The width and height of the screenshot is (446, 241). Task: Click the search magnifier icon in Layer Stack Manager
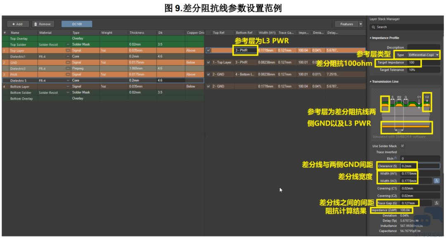373,27
